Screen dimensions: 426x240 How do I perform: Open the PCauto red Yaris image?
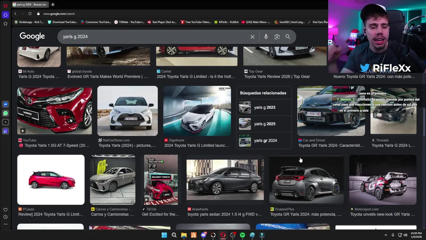pyautogui.click(x=51, y=180)
